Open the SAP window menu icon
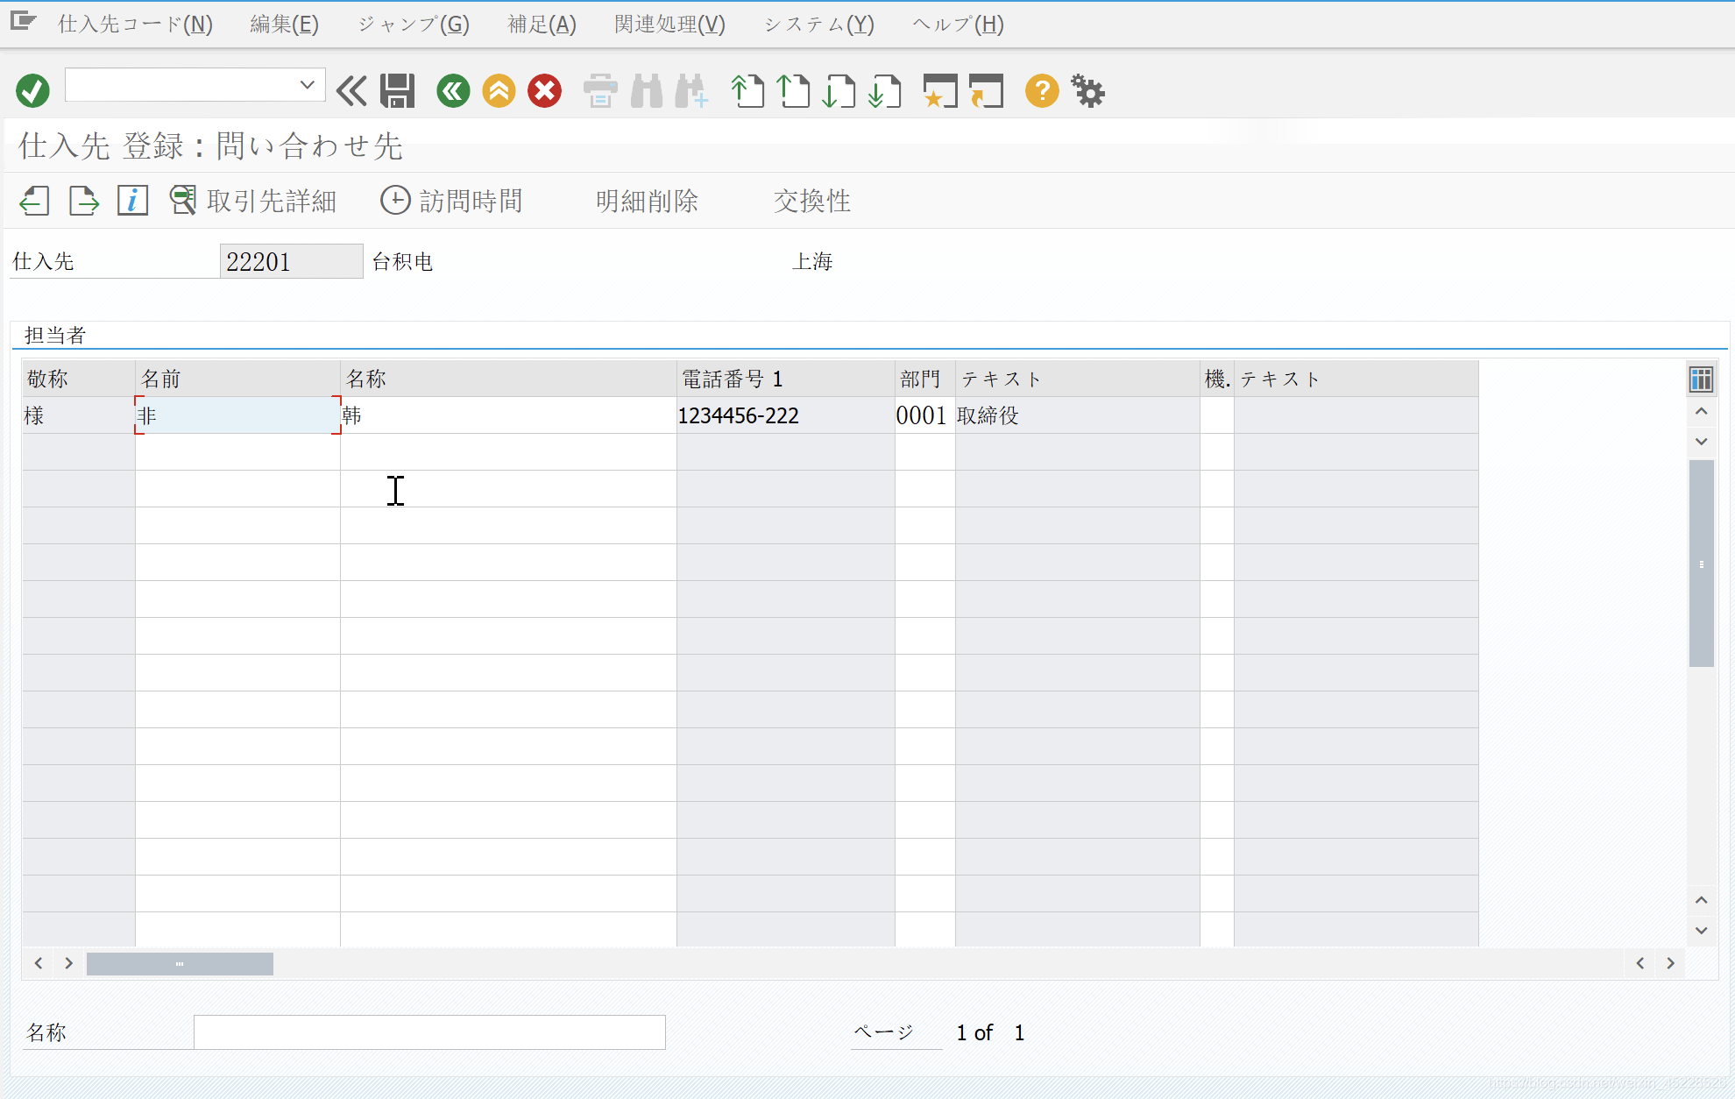Image resolution: width=1735 pixels, height=1099 pixels. [x=23, y=22]
